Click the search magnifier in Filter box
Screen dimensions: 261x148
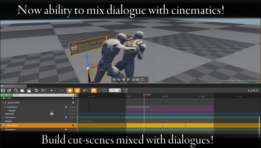point(75,95)
